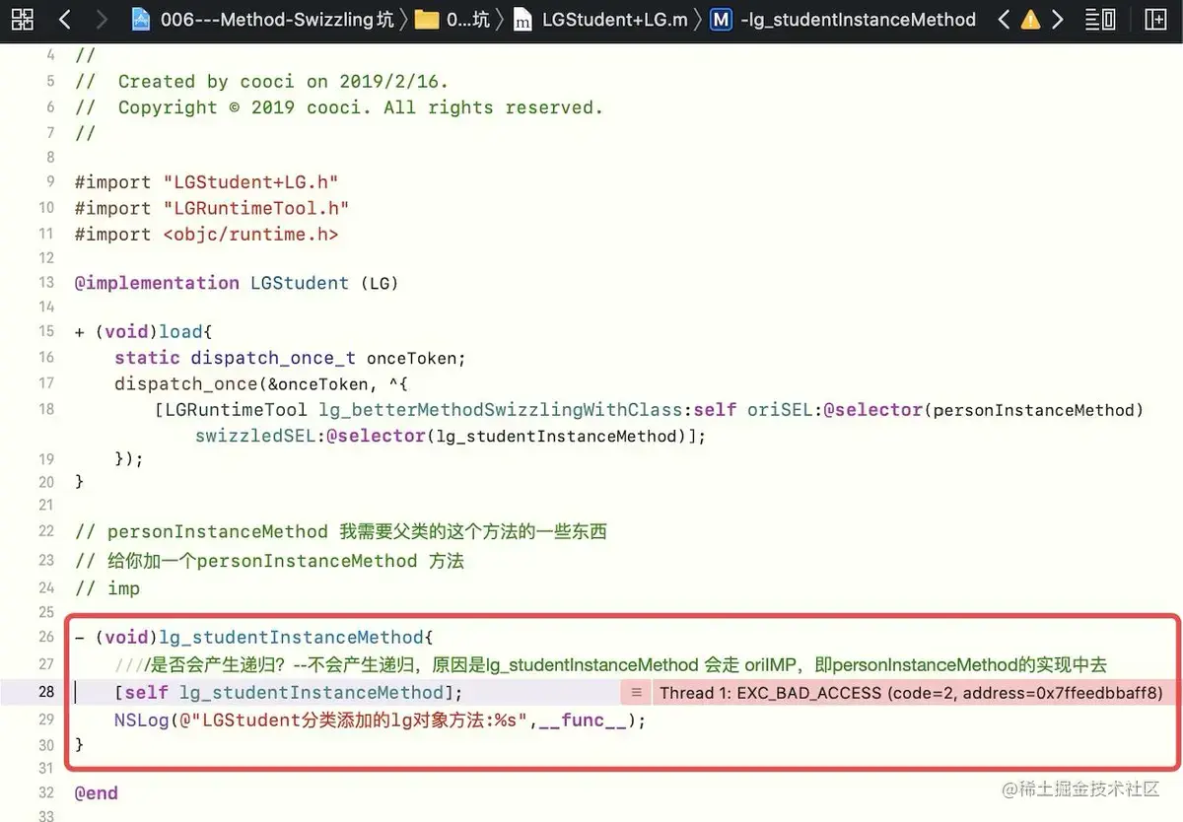Click dispatch_once_t on line 16
This screenshot has width=1183, height=822.
(x=273, y=357)
